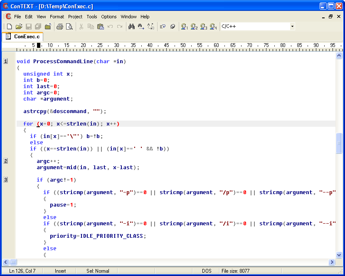Open the Format menu
This screenshot has height=276, width=345.
click(x=57, y=17)
